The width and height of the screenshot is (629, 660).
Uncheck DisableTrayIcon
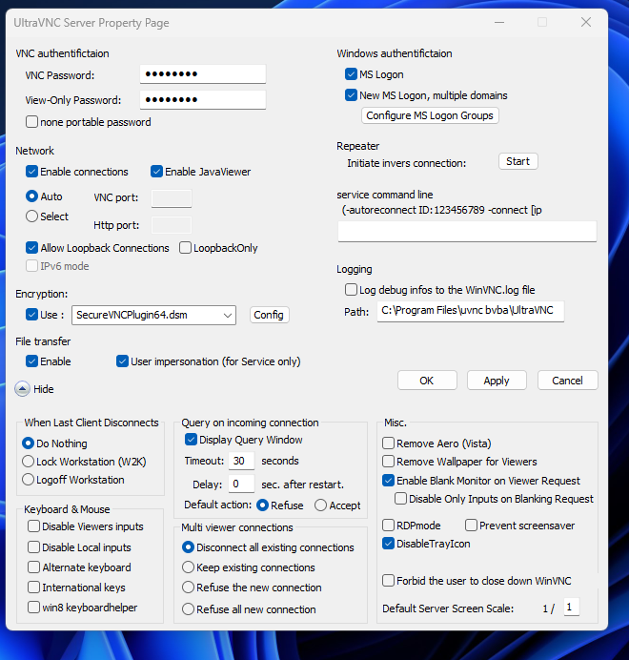pos(388,544)
